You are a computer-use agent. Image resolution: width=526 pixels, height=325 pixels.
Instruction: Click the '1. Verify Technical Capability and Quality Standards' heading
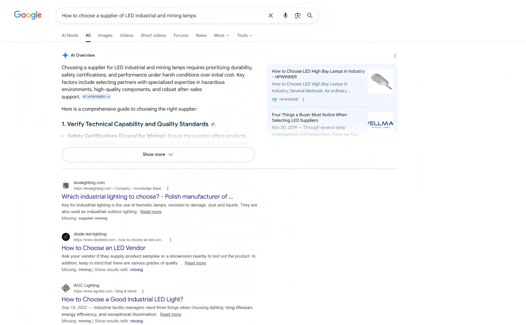pyautogui.click(x=135, y=124)
